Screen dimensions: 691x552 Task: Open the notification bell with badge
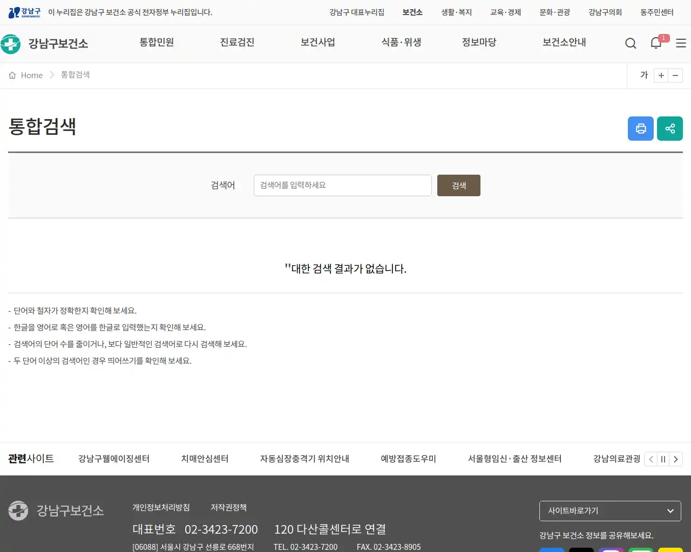pos(655,43)
